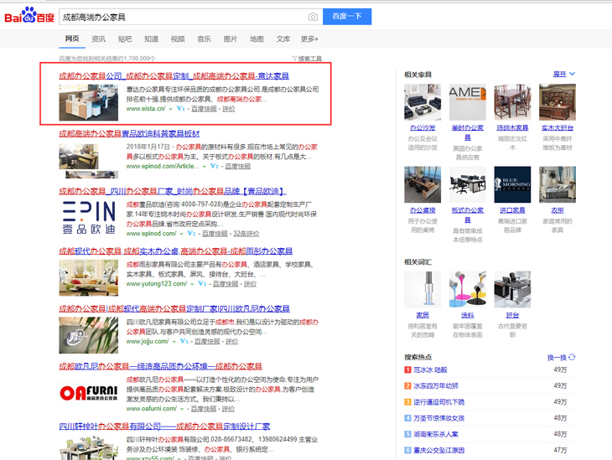Image resolution: width=612 pixels, height=460 pixels.
Task: Click the V1 badge beside www.yutong123.com
Action: 202,284
